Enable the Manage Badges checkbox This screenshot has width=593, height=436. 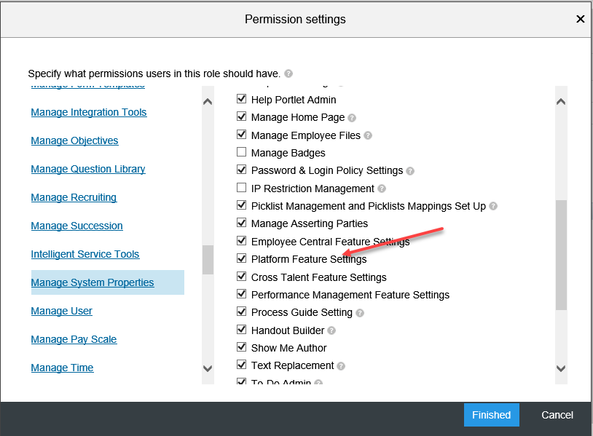point(241,152)
